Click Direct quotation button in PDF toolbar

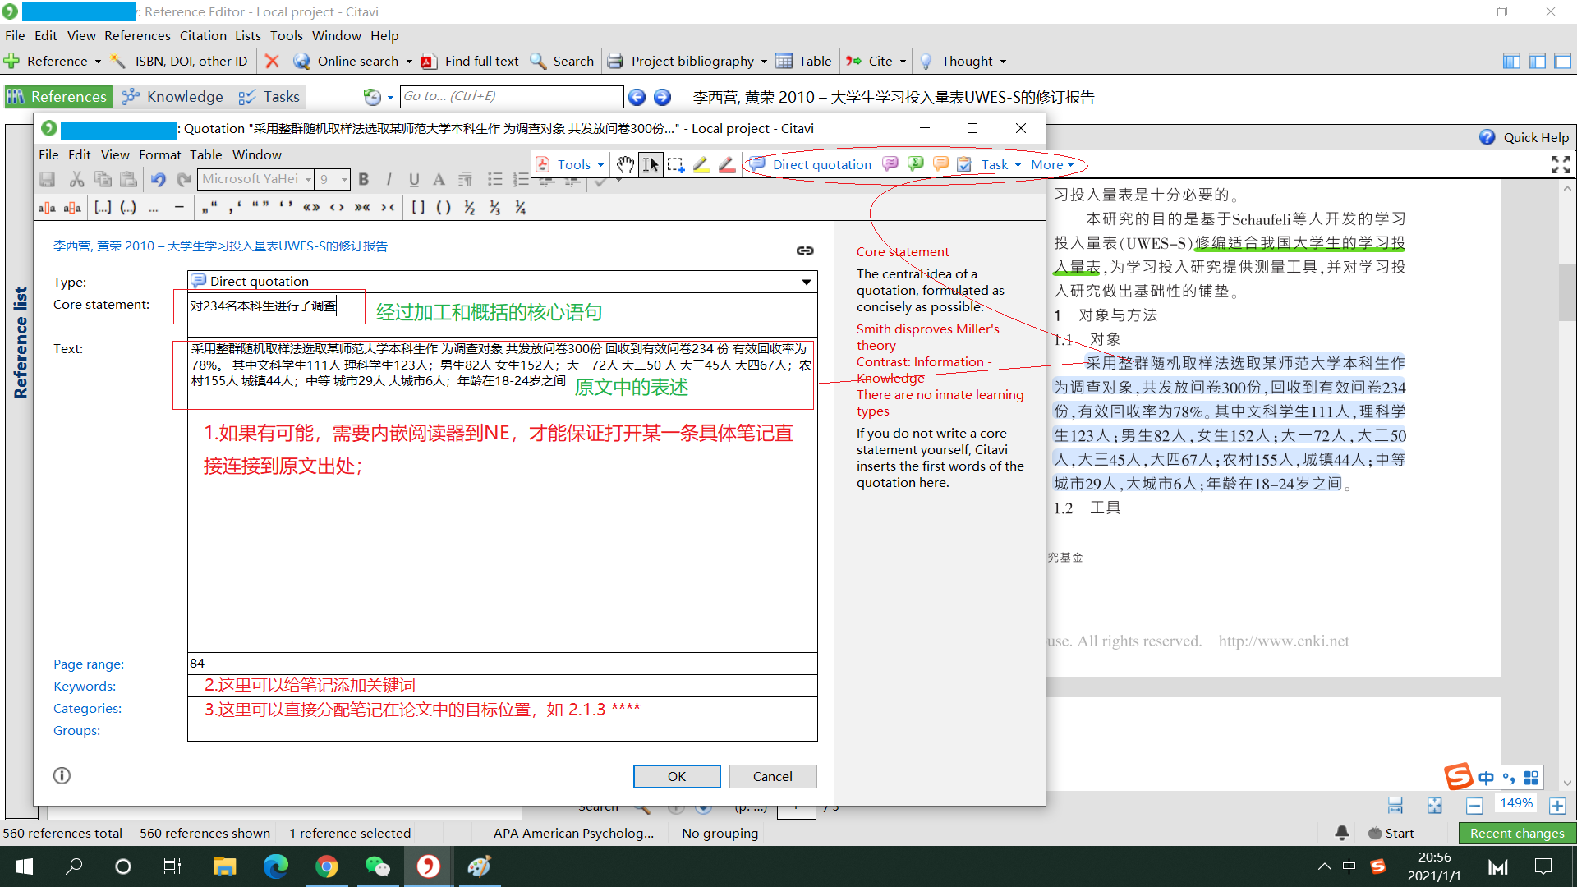[810, 164]
